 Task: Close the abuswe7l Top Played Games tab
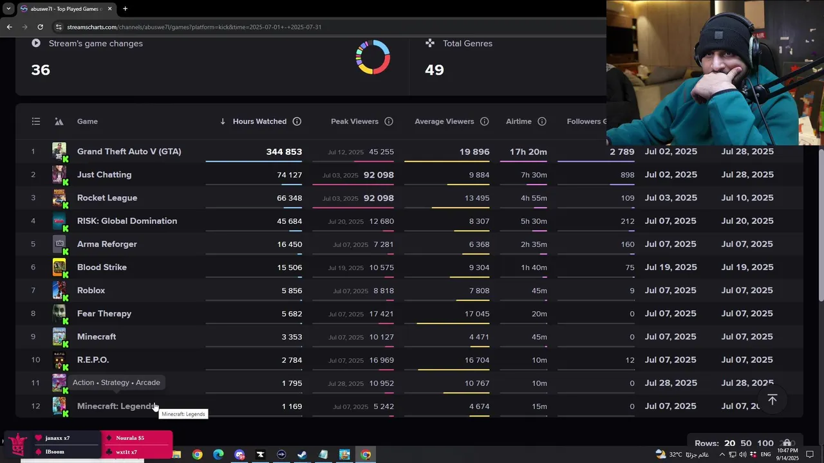pyautogui.click(x=109, y=9)
